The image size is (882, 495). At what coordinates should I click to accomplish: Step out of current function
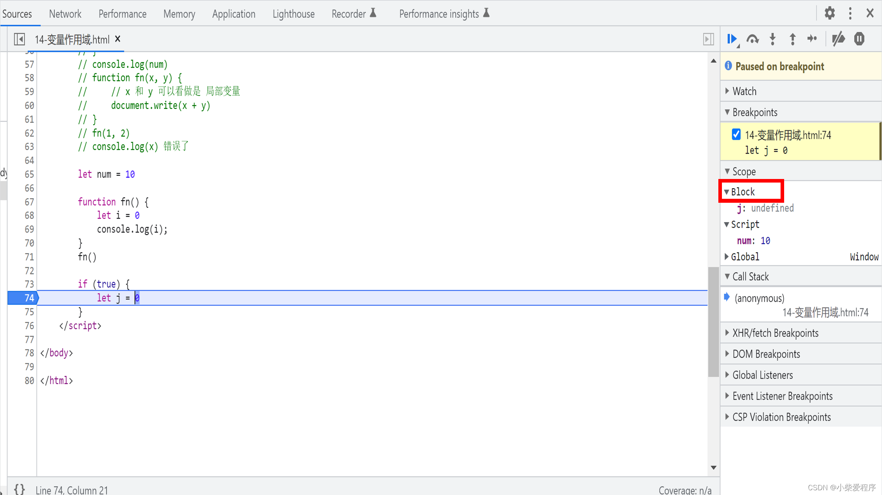click(x=792, y=39)
